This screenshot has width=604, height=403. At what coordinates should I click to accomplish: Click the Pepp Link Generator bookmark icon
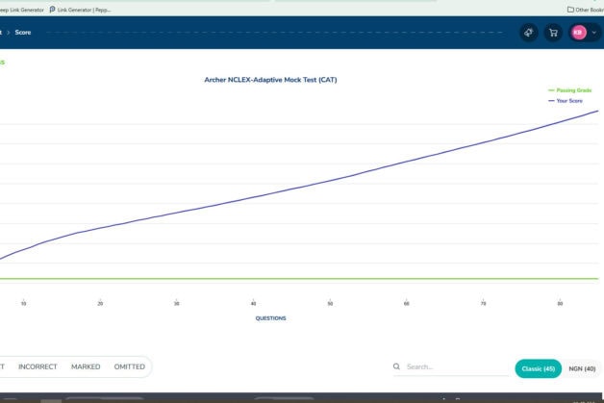coord(52,10)
